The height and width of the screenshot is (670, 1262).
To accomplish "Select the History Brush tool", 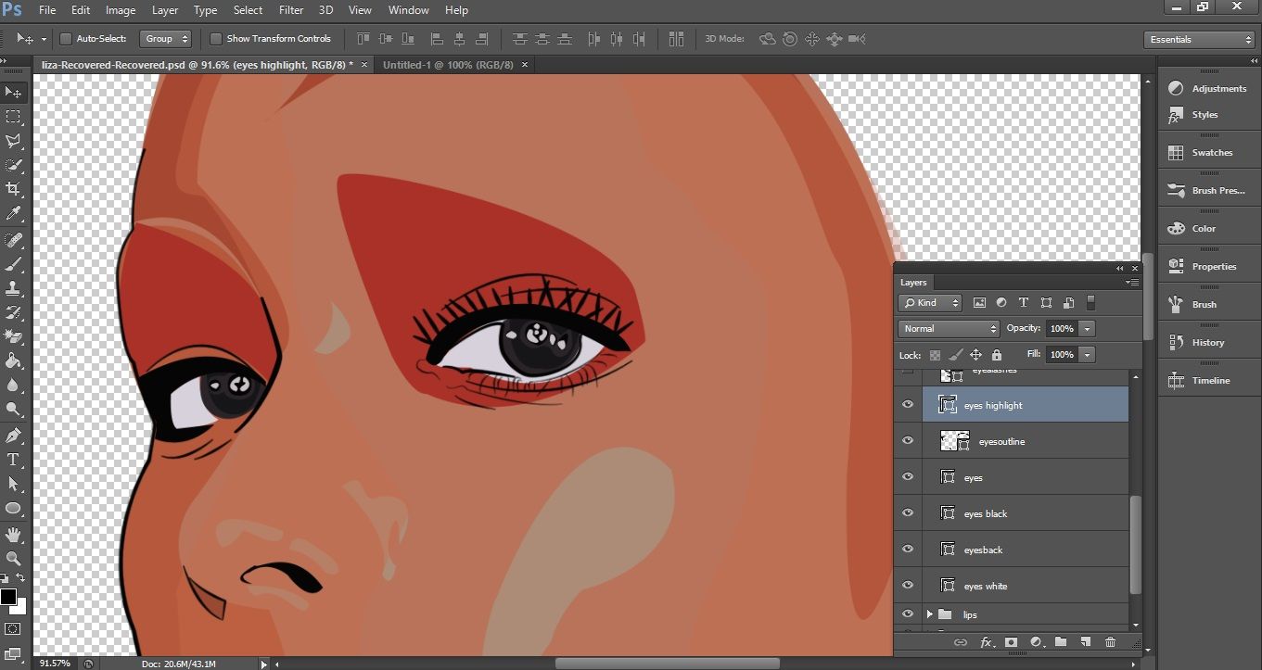I will [x=14, y=312].
